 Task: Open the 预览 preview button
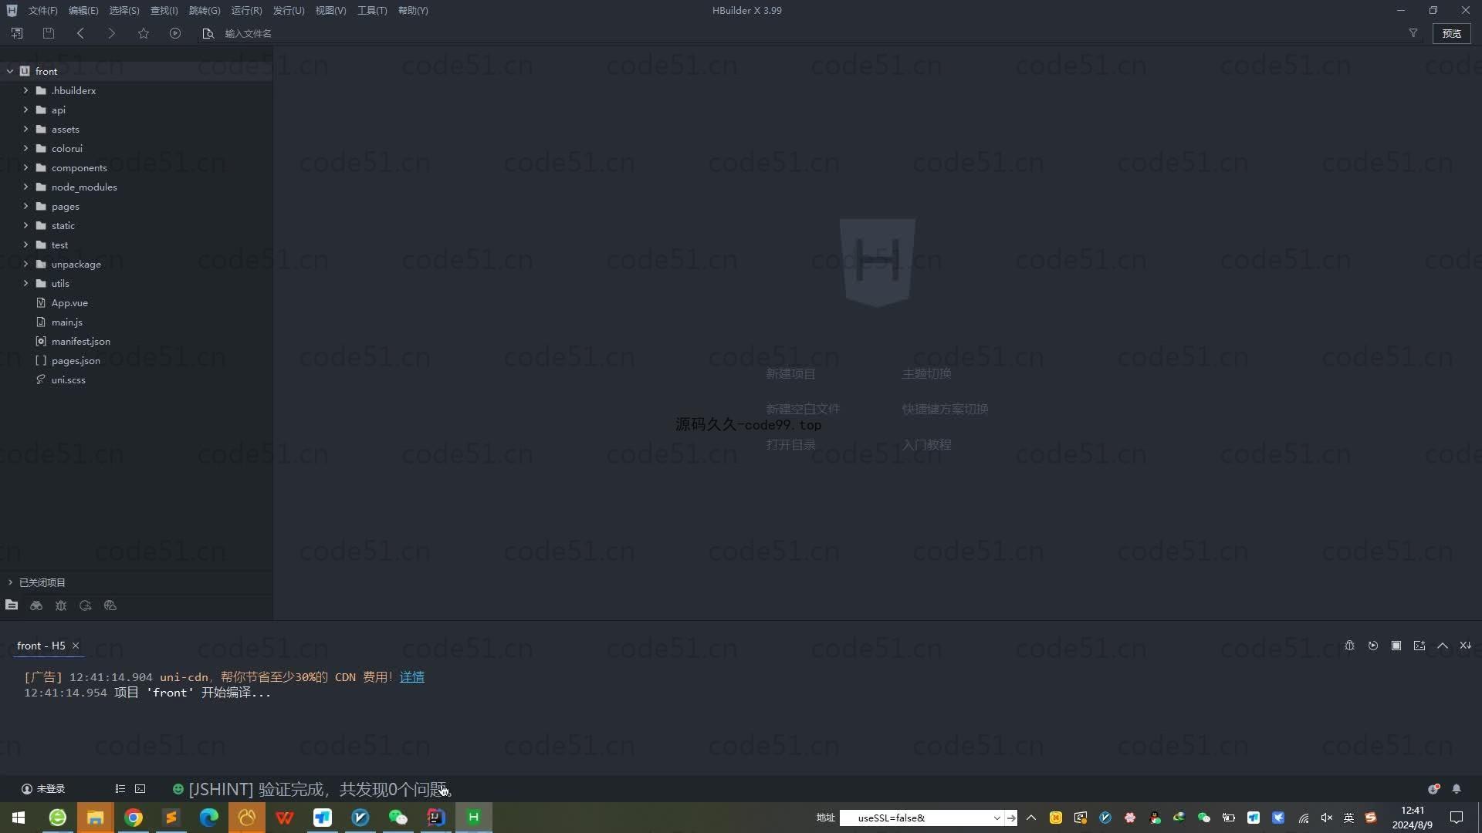[x=1452, y=33]
